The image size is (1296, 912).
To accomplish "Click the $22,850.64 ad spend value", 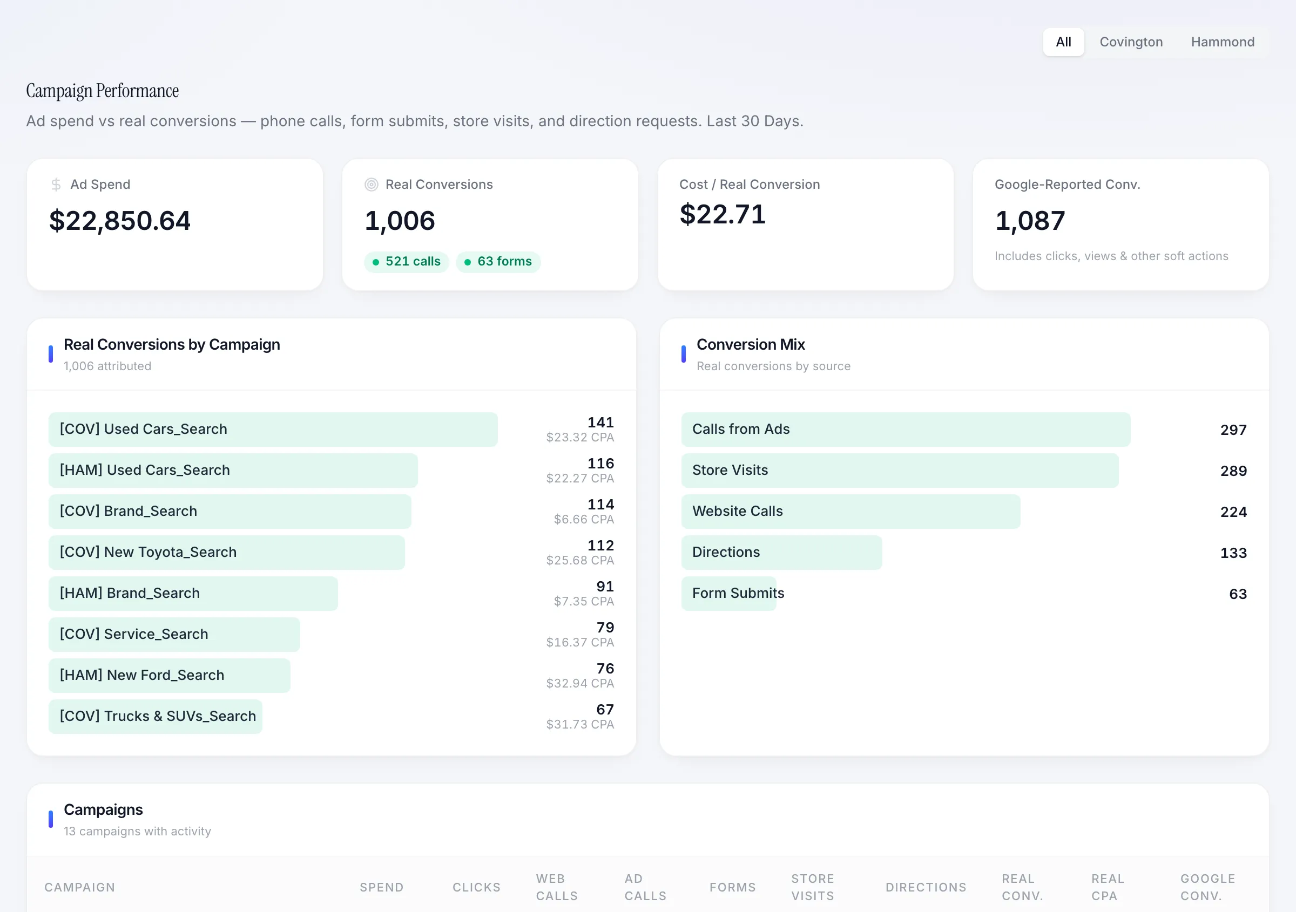I will (x=120, y=221).
